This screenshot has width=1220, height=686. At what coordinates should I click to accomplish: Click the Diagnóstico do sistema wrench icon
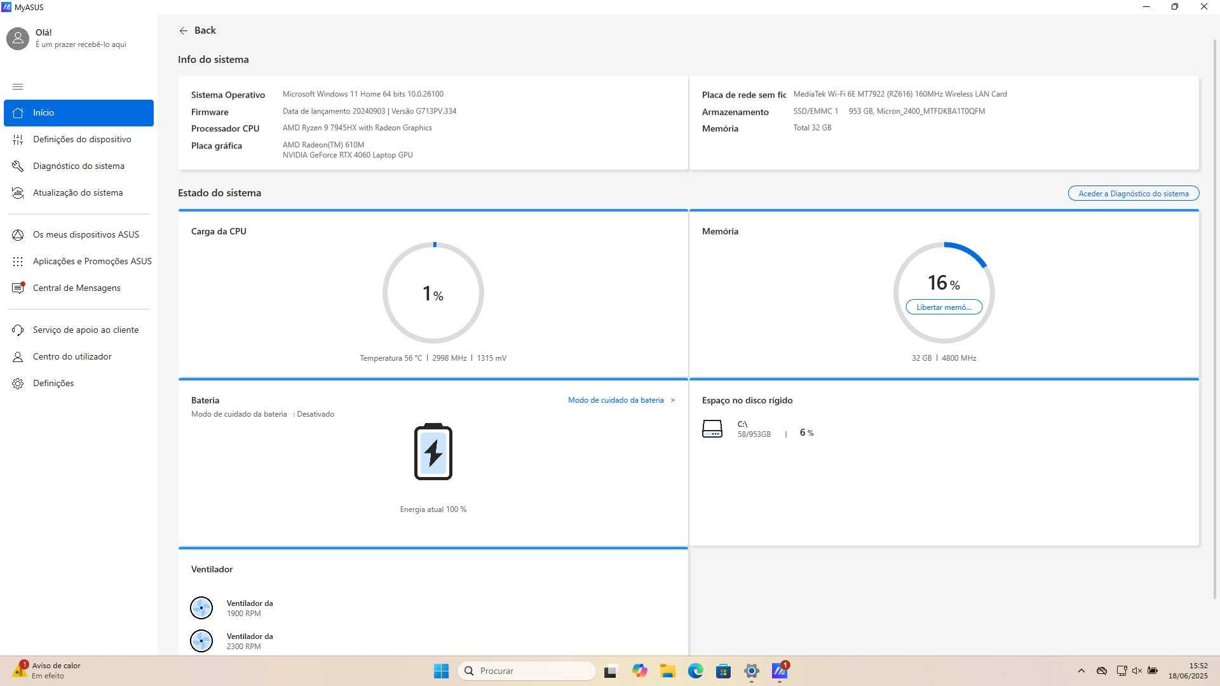[18, 166]
